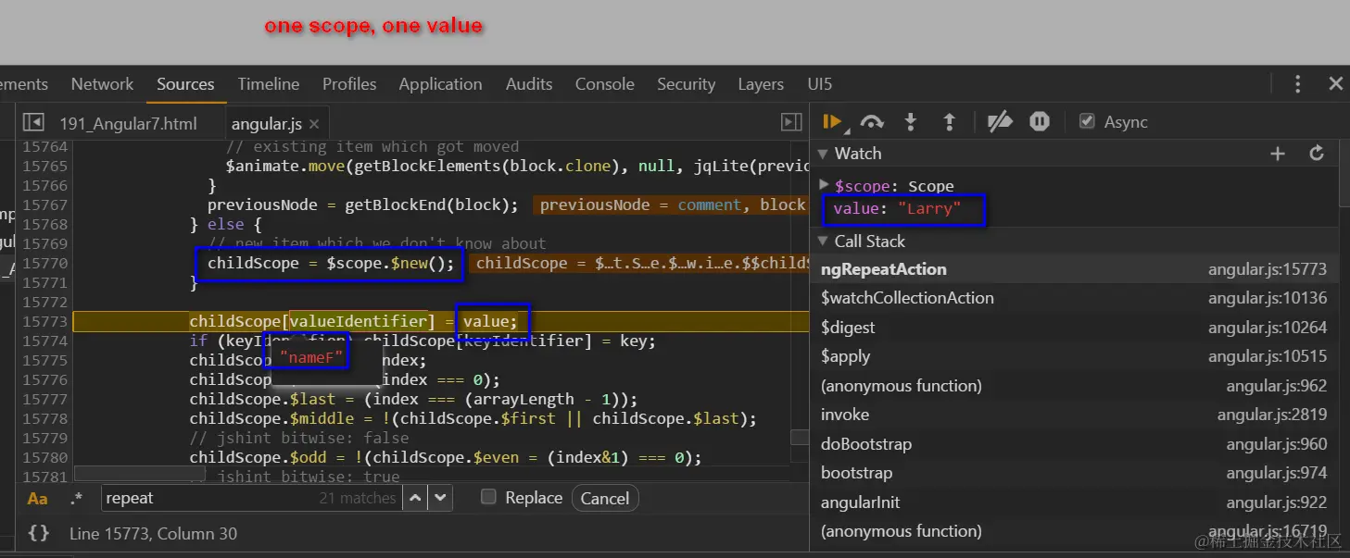Toggle pause on exceptions icon

1040,121
